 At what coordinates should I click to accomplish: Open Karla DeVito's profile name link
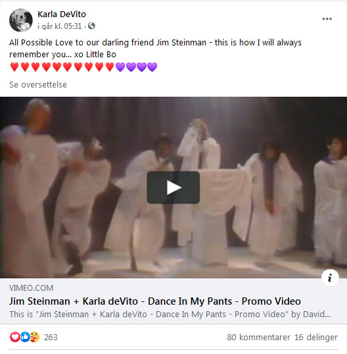(62, 14)
